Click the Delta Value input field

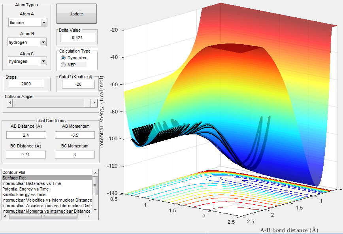click(x=77, y=38)
